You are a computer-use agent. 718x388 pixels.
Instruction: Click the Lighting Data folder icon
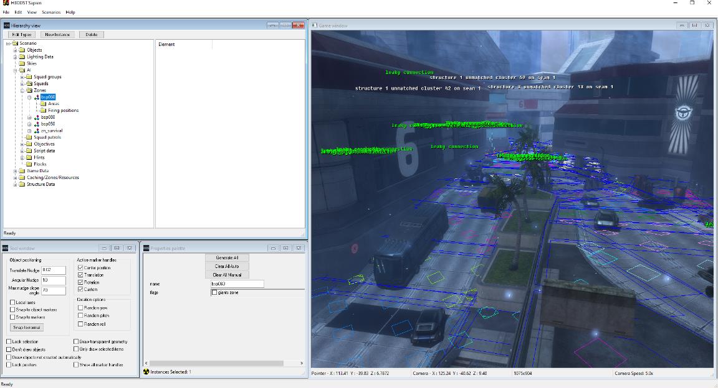22,57
